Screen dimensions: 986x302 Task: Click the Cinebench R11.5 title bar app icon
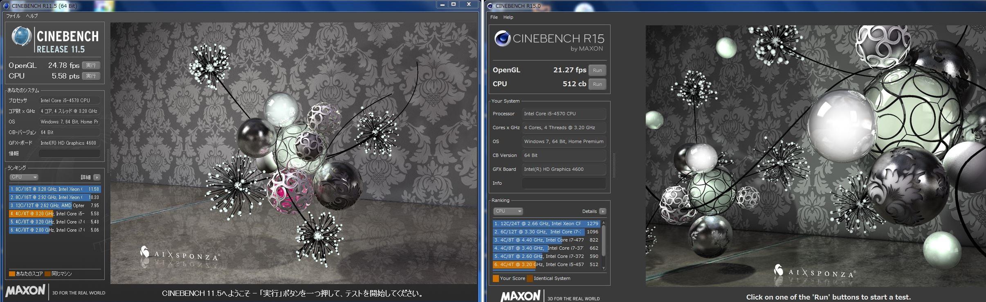[6, 6]
